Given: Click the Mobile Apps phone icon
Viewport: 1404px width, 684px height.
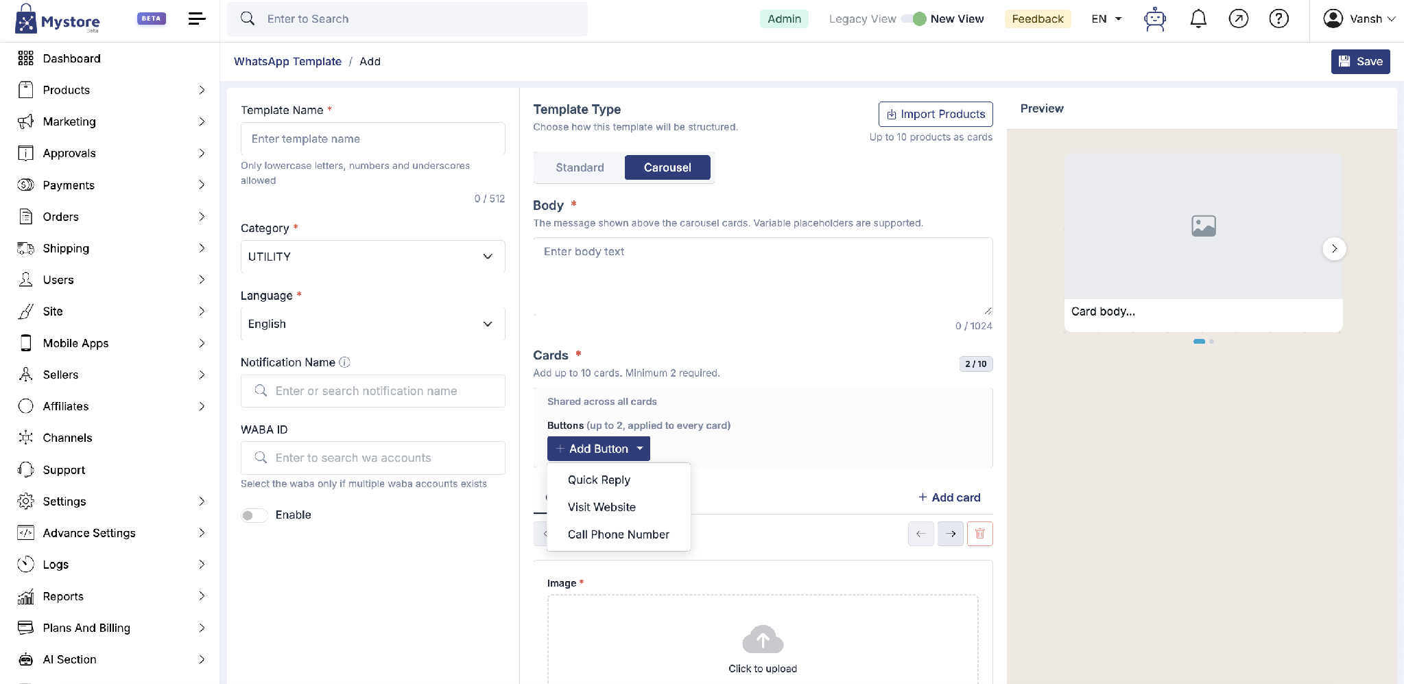Looking at the screenshot, I should tap(25, 342).
